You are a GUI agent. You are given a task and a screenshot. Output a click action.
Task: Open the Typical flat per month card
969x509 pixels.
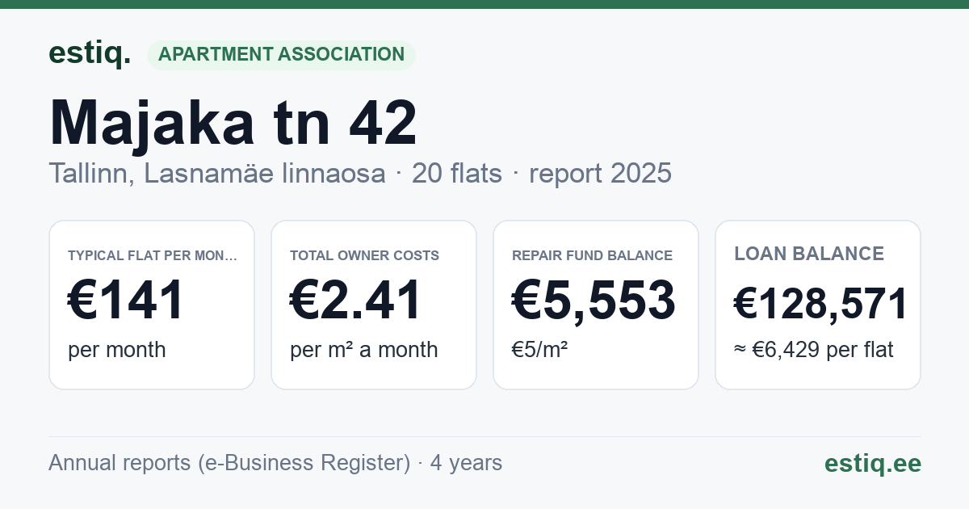152,305
